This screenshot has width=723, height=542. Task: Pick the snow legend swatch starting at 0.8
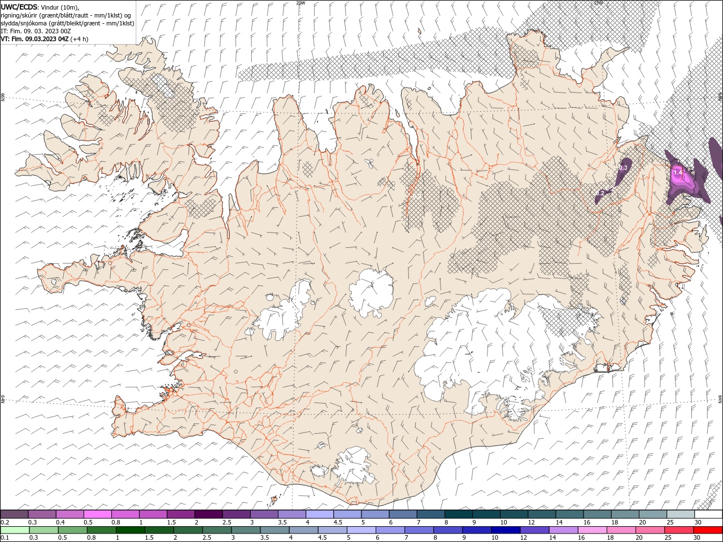125,514
